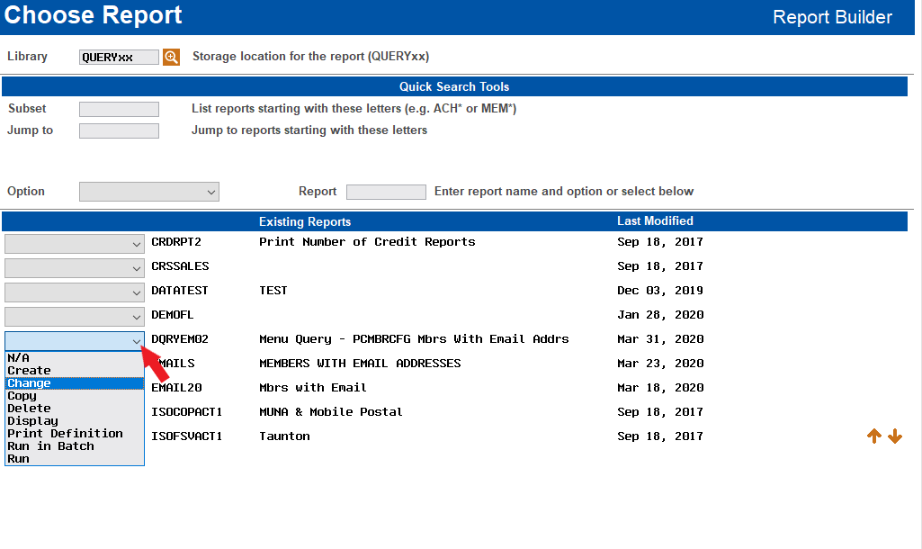Image resolution: width=922 pixels, height=549 pixels.
Task: Click the Library input field
Action: (119, 57)
